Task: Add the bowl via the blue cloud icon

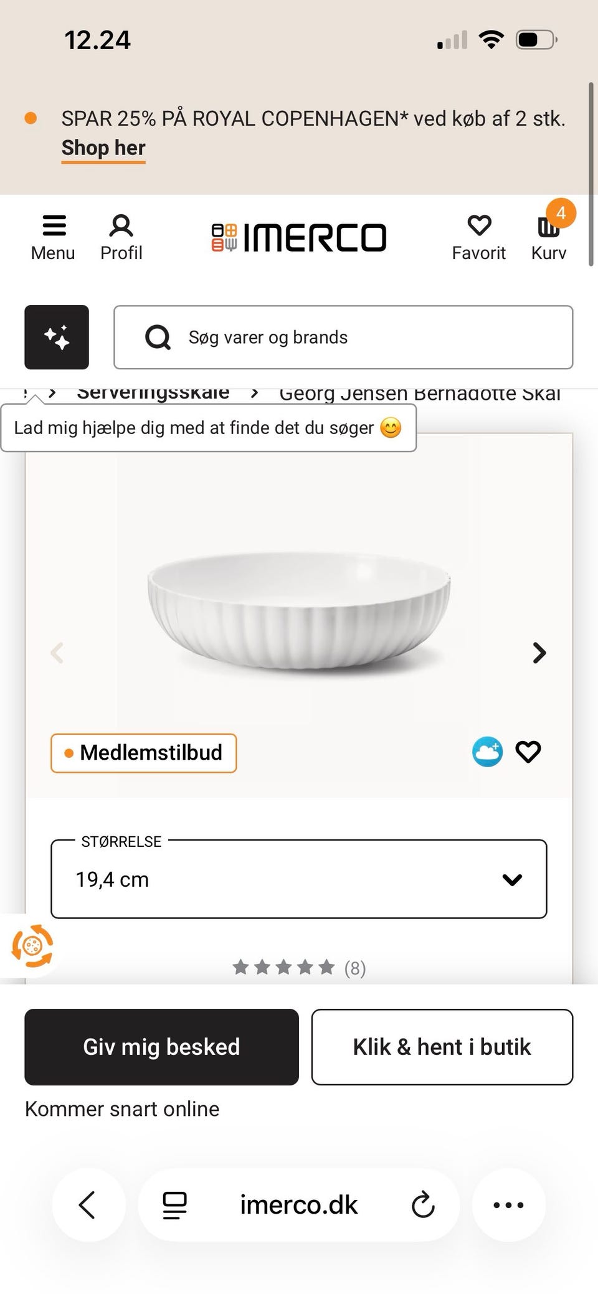Action: [x=486, y=752]
